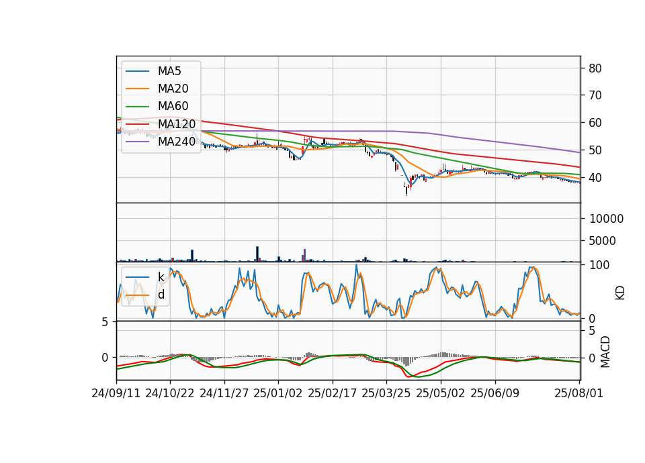
Task: Click the 25/08/01 date axis label
Action: click(578, 393)
